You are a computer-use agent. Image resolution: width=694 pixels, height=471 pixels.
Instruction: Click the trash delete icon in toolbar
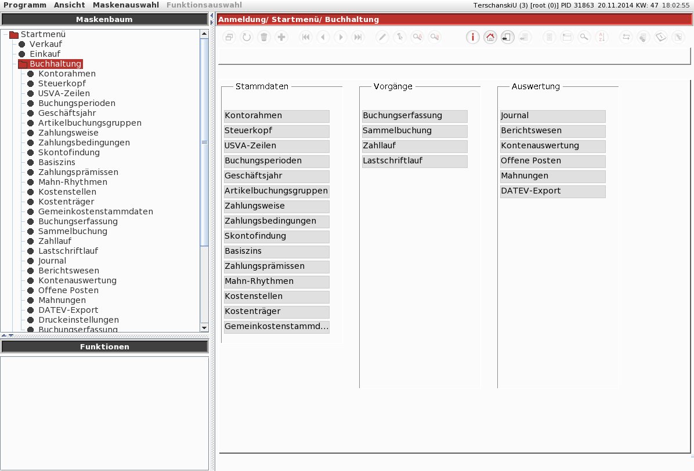[x=264, y=37]
